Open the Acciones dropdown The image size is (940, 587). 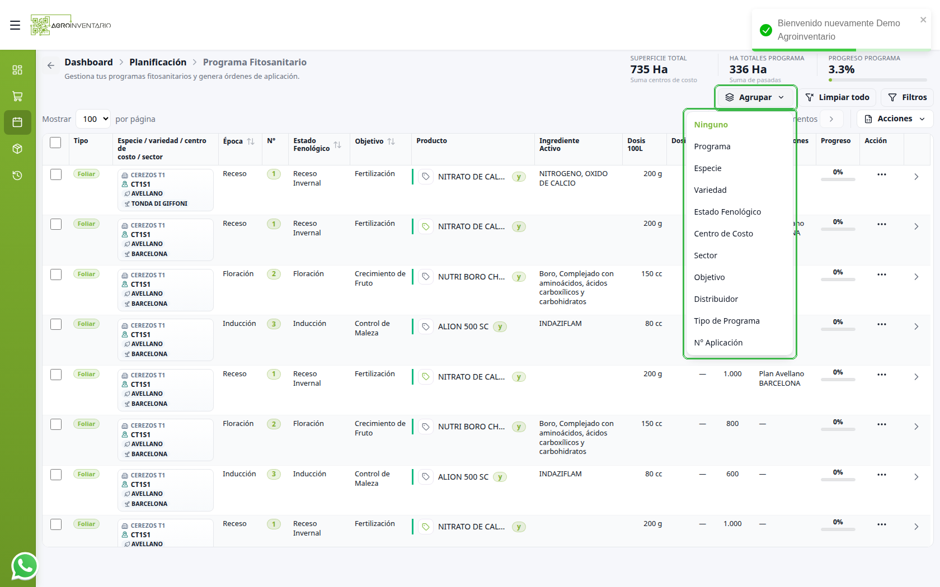pos(895,119)
